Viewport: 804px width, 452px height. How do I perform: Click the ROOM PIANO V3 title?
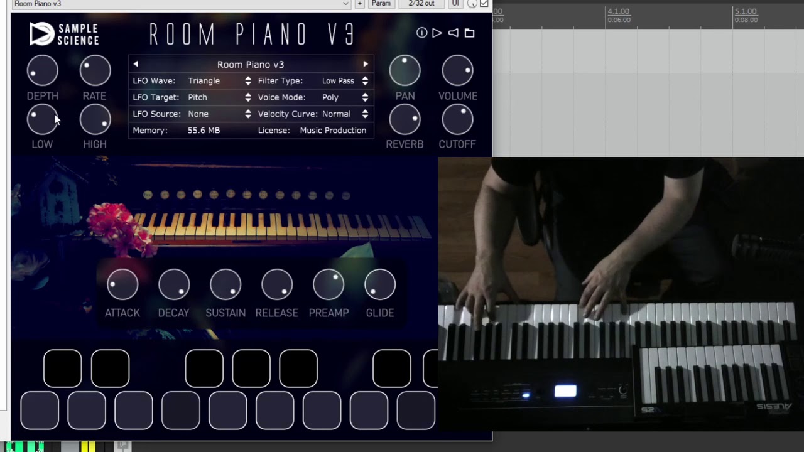point(253,34)
